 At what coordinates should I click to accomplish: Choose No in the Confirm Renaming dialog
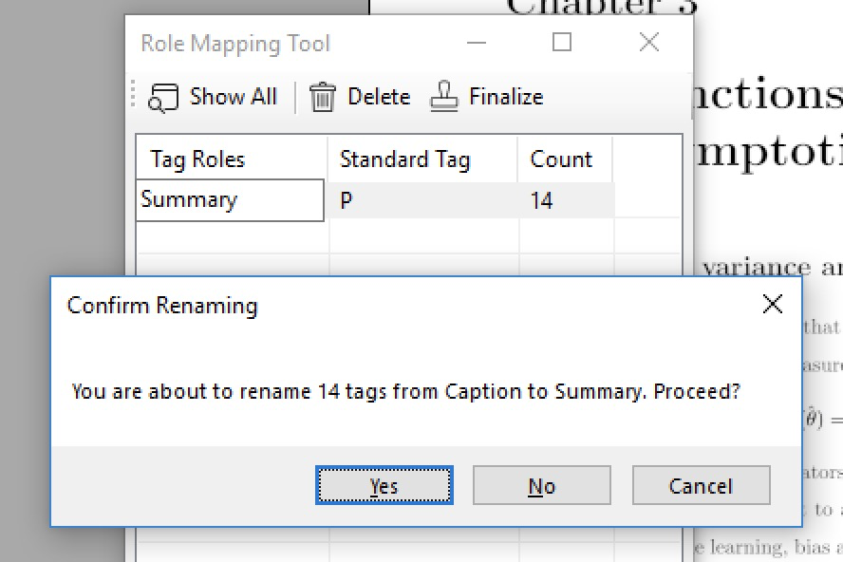[541, 486]
